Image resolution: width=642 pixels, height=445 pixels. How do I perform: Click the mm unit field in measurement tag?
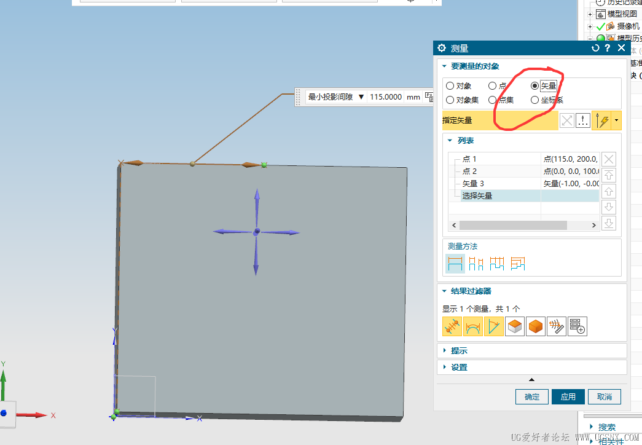pos(413,97)
